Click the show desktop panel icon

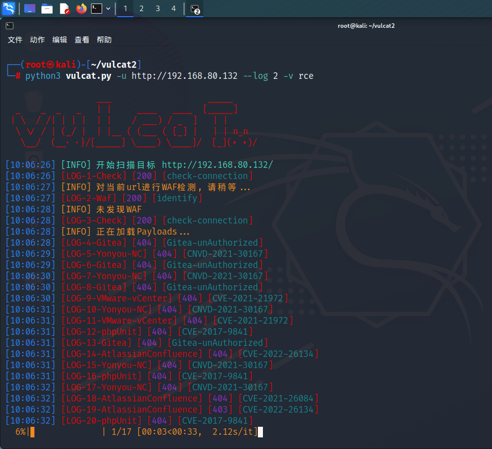[x=30, y=9]
